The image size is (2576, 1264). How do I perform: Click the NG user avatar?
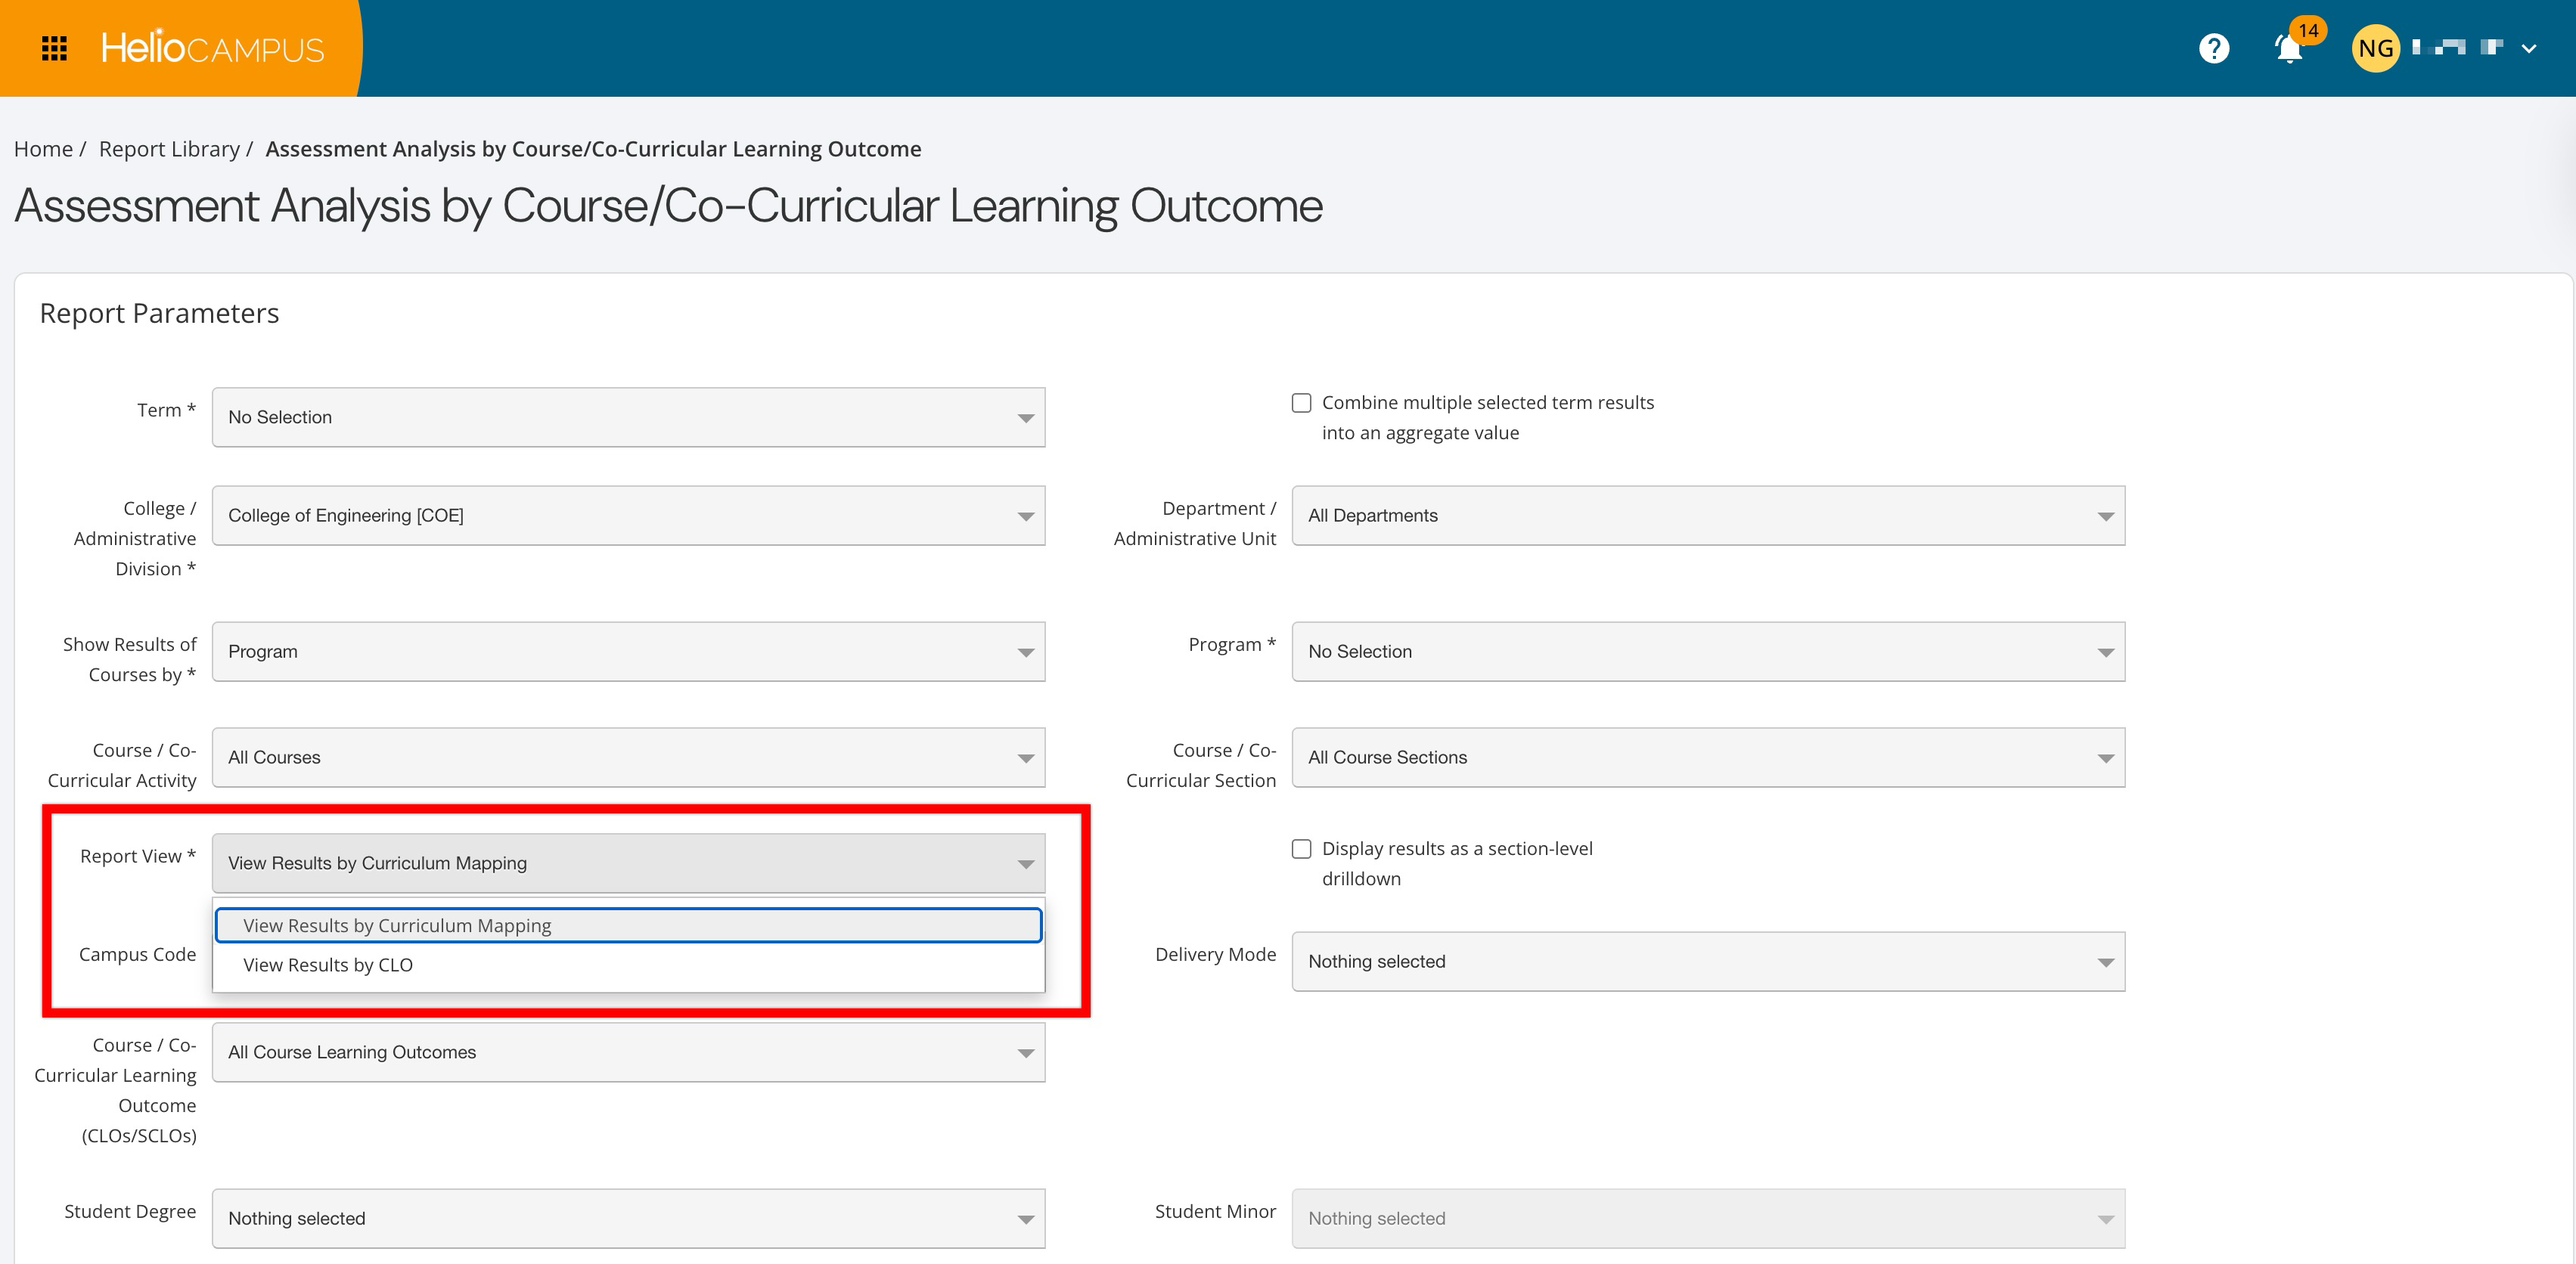coord(2375,48)
